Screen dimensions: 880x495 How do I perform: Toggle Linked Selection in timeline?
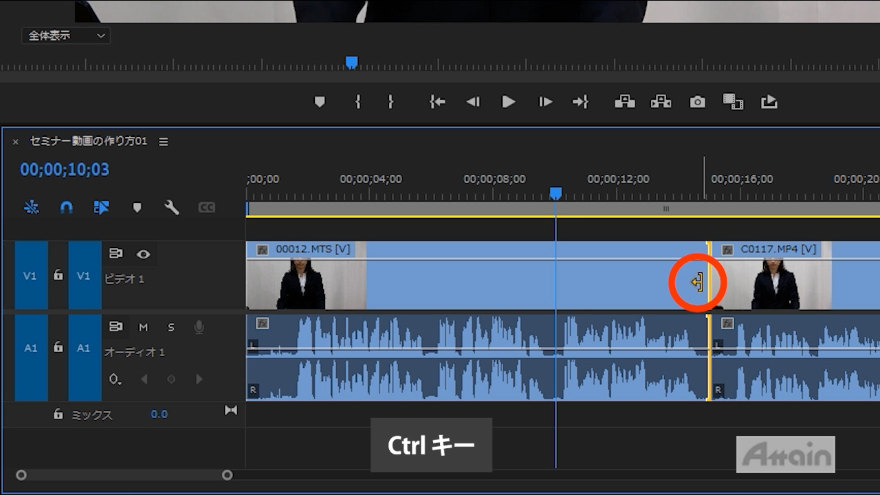(x=101, y=207)
